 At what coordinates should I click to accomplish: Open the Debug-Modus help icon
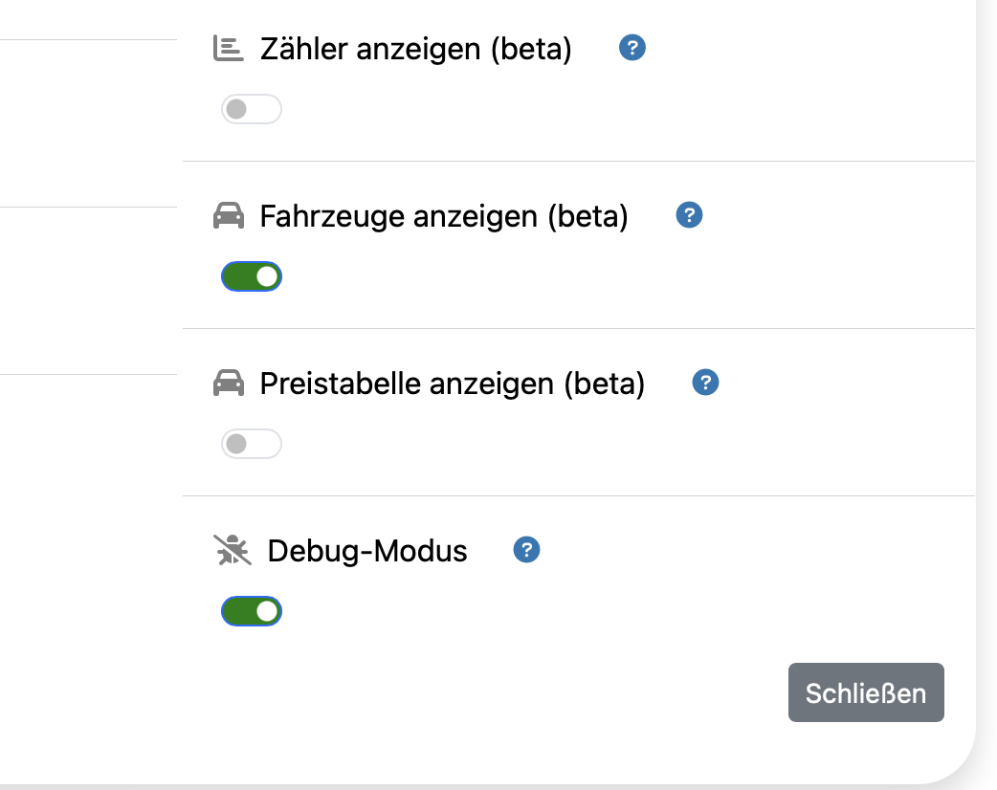tap(527, 550)
